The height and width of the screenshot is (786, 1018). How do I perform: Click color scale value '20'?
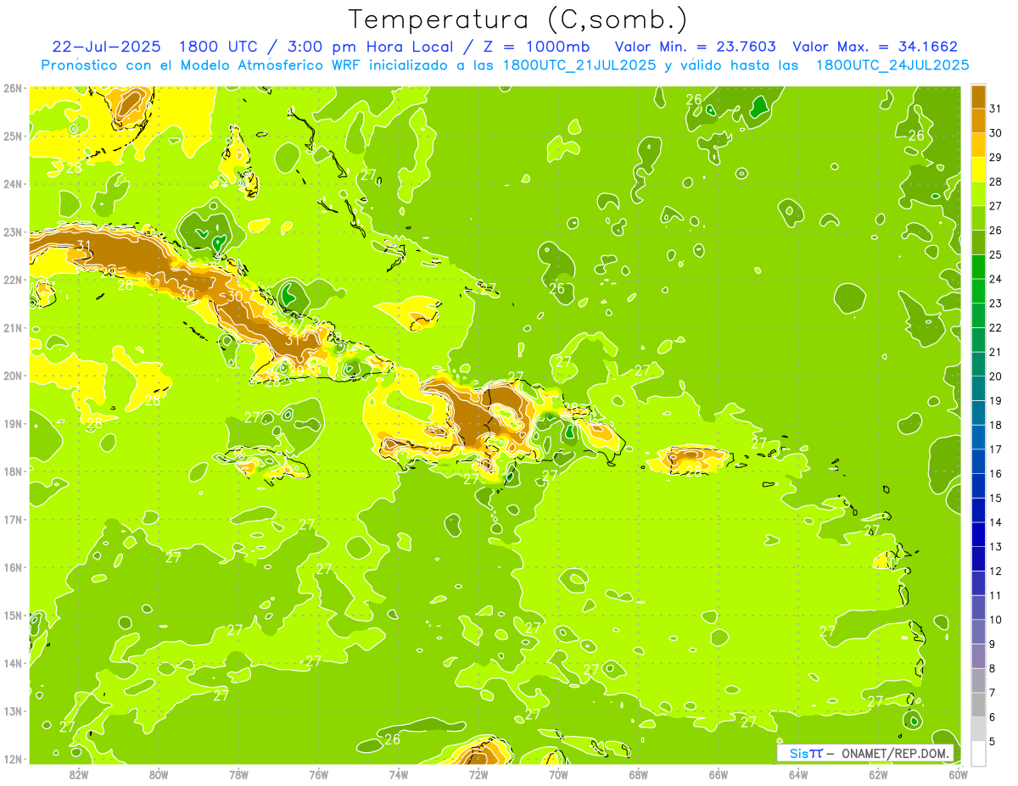coord(996,376)
